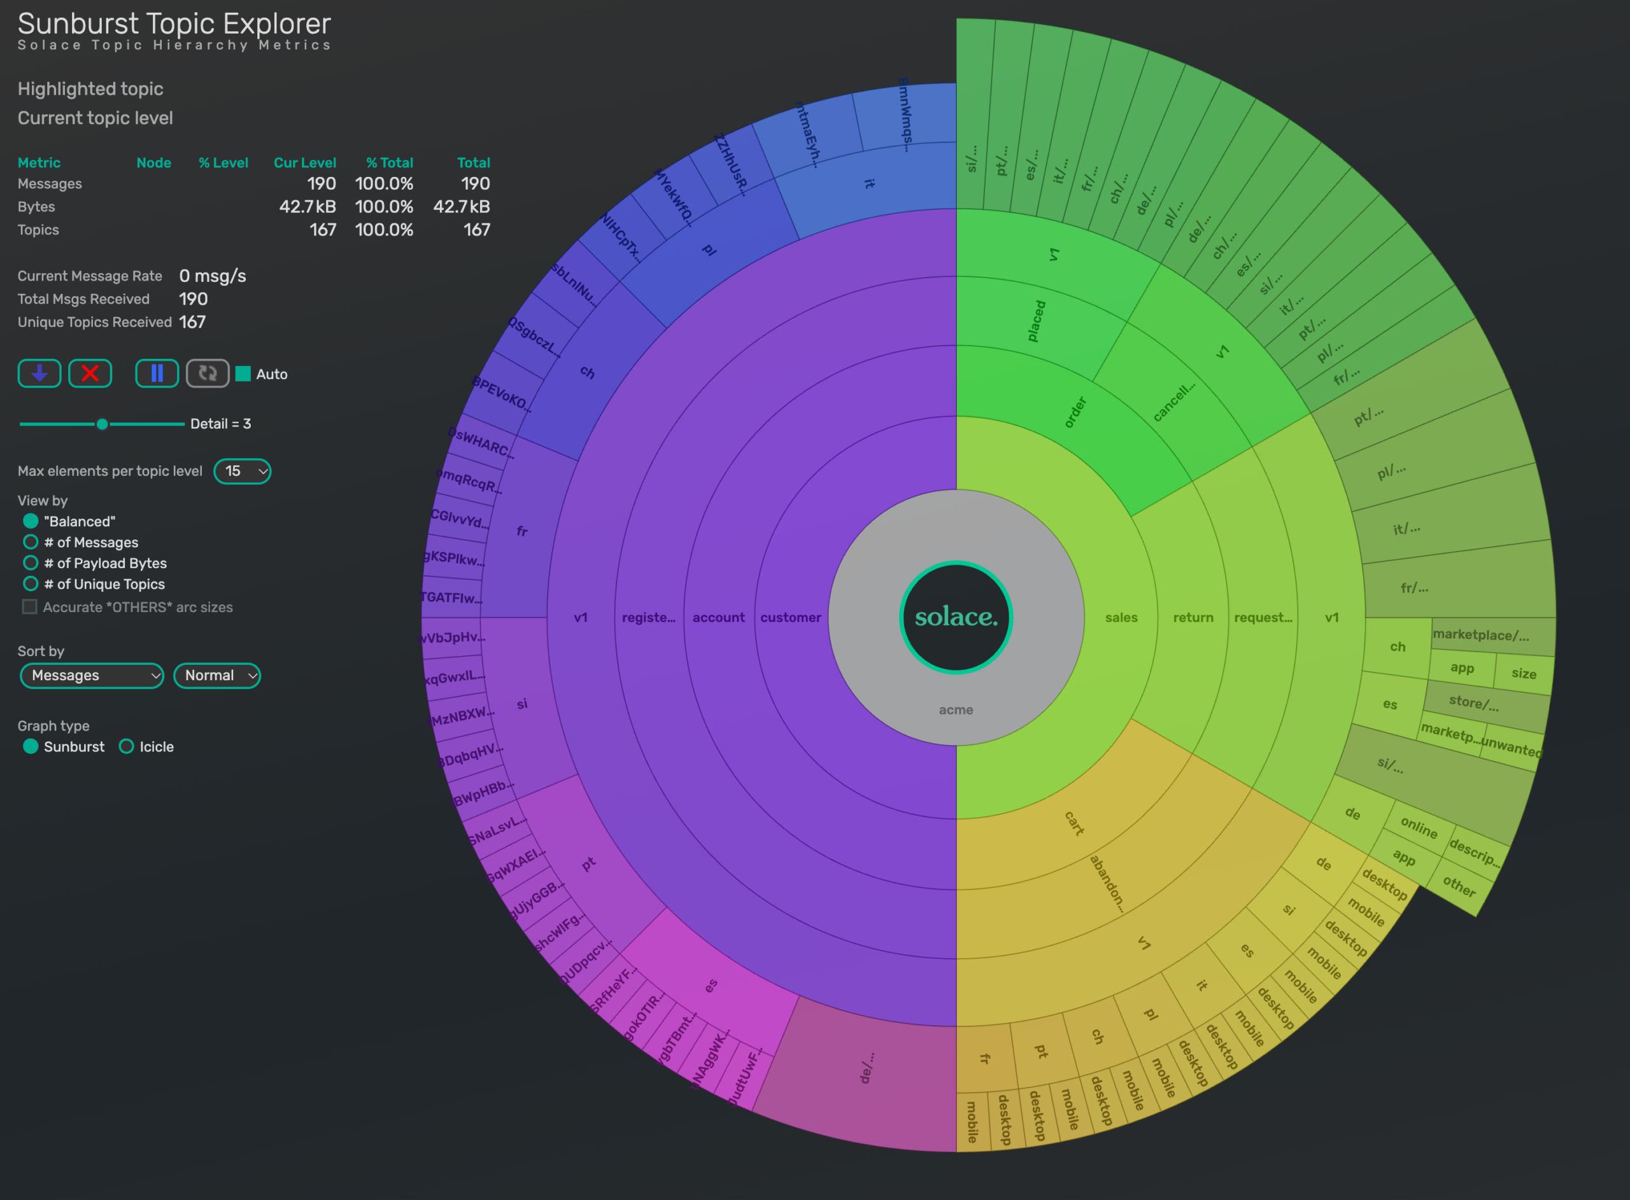Click the % Level column header
The width and height of the screenshot is (1630, 1200).
pos(224,163)
